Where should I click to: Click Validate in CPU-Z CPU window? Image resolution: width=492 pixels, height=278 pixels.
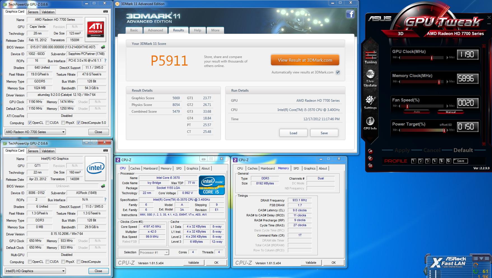click(193, 263)
